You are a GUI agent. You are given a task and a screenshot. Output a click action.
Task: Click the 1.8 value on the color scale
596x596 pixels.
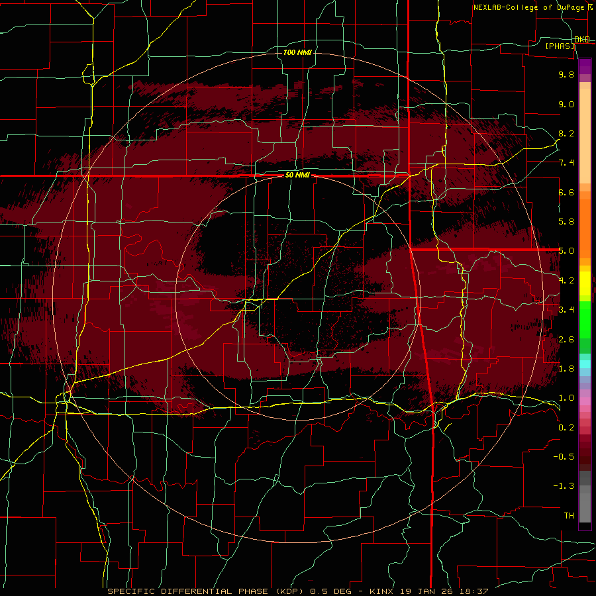coord(566,369)
